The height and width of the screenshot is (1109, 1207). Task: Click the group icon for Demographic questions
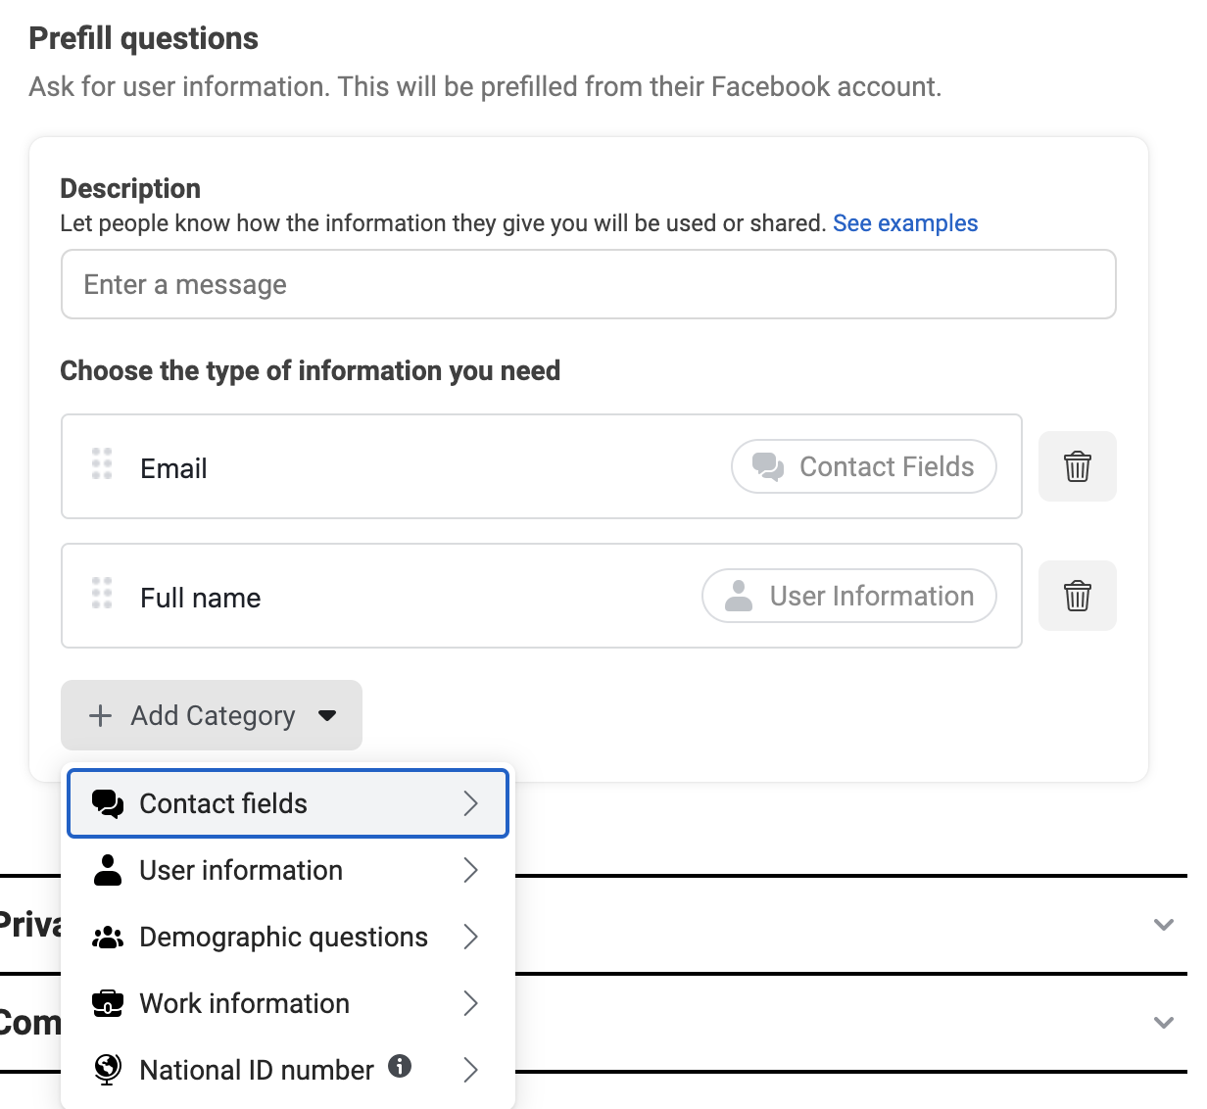click(108, 938)
